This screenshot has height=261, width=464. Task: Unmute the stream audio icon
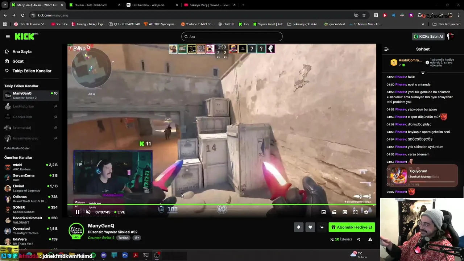pyautogui.click(x=88, y=212)
